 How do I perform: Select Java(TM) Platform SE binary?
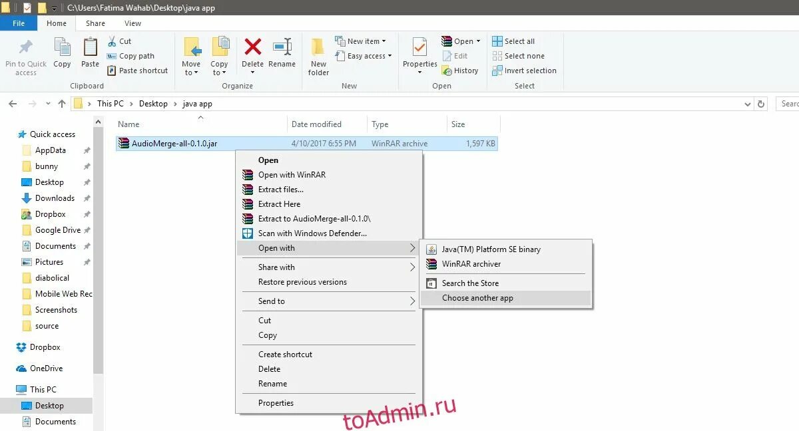click(506, 249)
